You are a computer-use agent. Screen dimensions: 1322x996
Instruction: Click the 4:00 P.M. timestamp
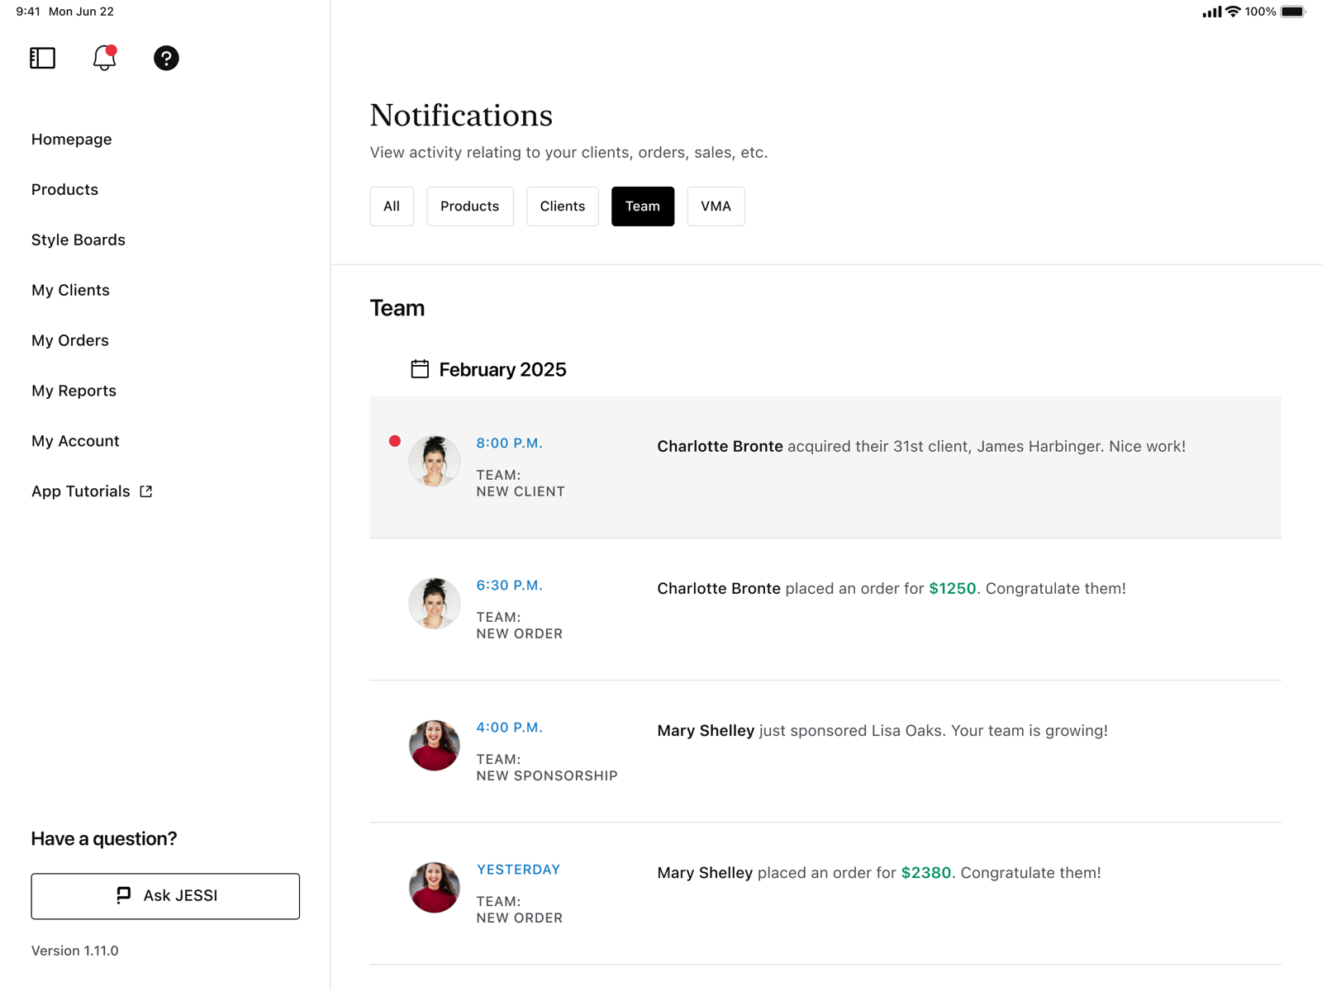point(509,728)
